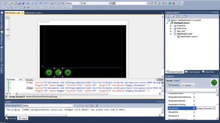Click the vertical split view icon
The image size is (220, 123).
coord(157,80)
